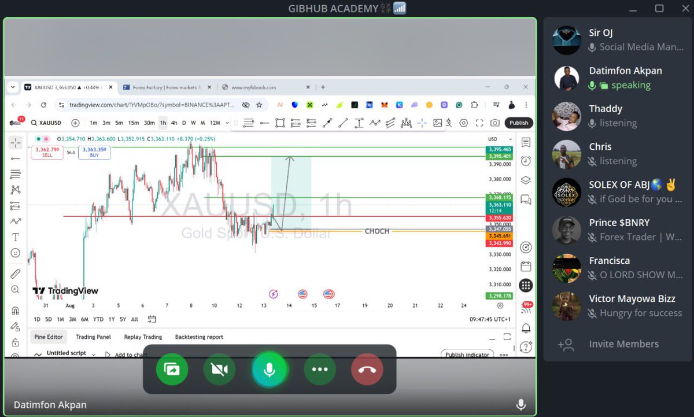
Task: Switch to the Forex Factory browser tab
Action: point(167,87)
